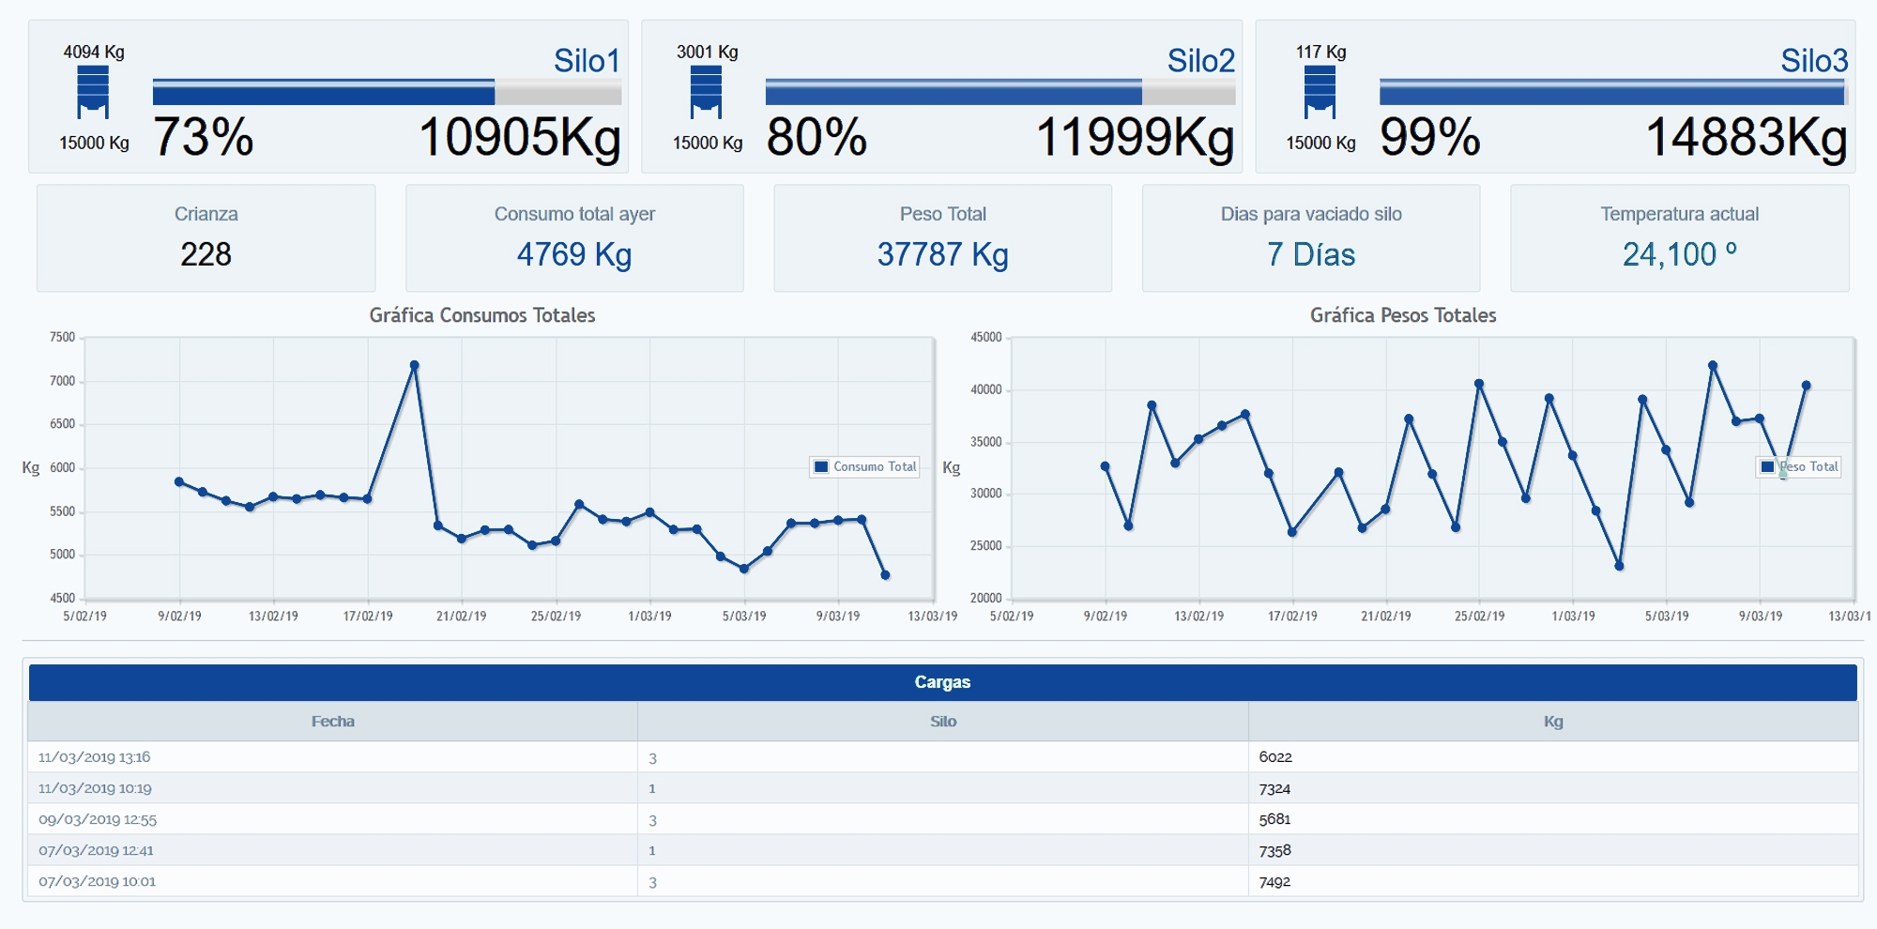Click the 6022 Kg cell
Image resolution: width=1877 pixels, height=929 pixels.
(1553, 757)
